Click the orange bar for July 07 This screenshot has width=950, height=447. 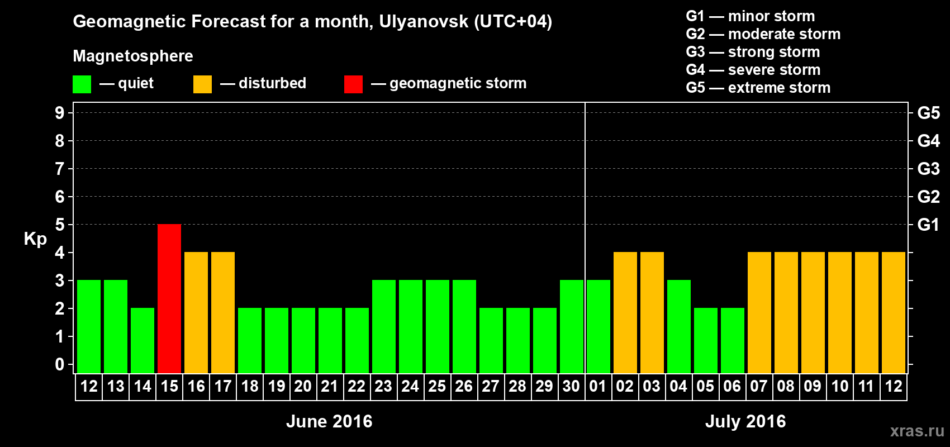click(x=759, y=312)
